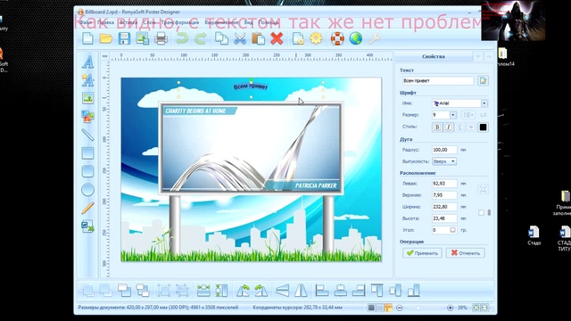Create a new document from toolbar

pos(87,38)
